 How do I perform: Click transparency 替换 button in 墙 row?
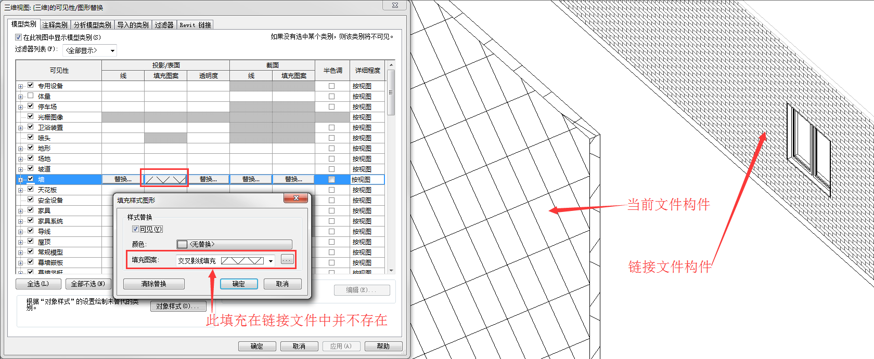tap(208, 179)
